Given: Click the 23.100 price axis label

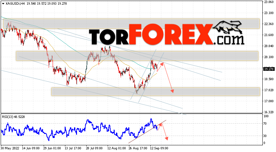Looking at the screenshot, I should pyautogui.click(x=269, y=13).
